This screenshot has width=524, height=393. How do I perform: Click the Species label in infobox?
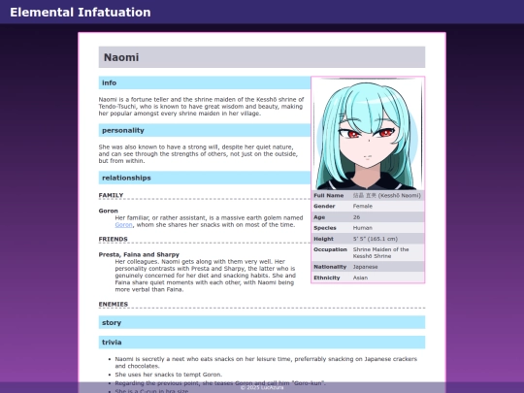tap(325, 228)
